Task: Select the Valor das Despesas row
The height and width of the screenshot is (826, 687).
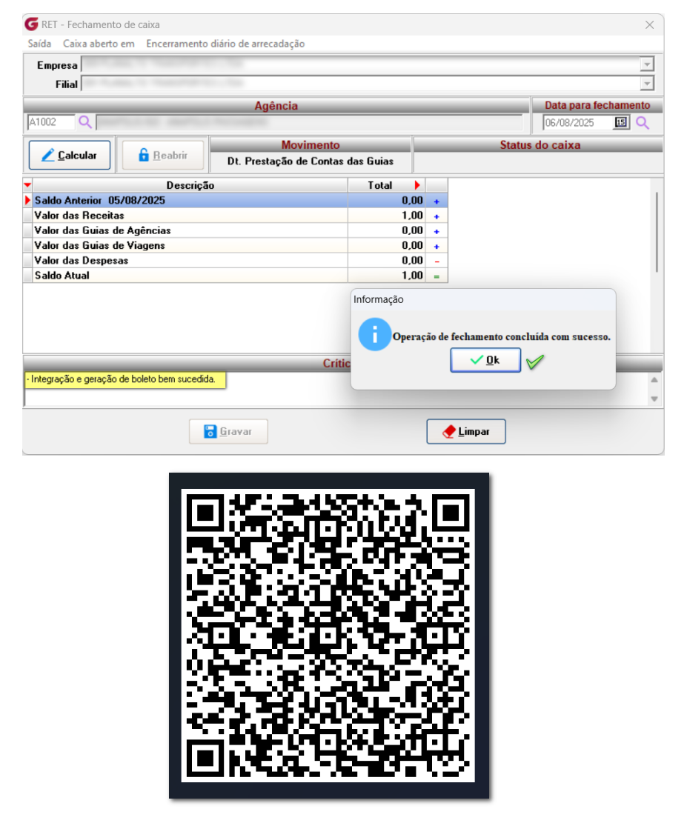Action: click(x=235, y=260)
